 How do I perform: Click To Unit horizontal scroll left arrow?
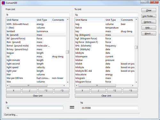point(76,85)
